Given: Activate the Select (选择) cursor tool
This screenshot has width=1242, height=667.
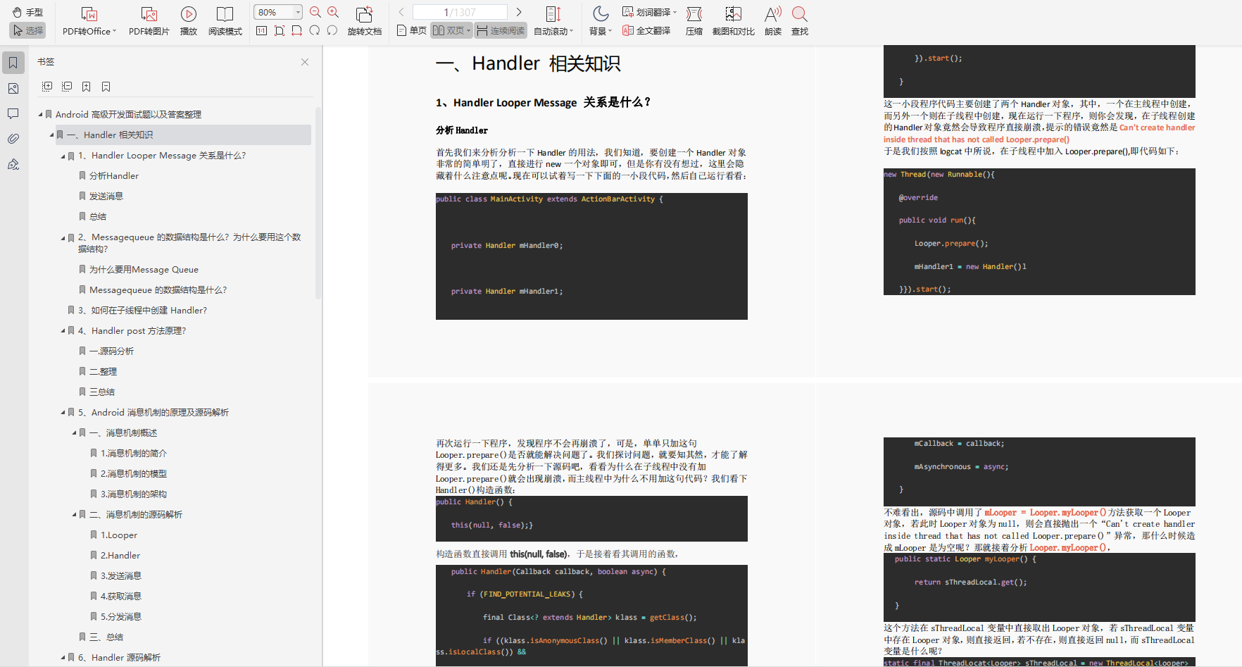Looking at the screenshot, I should tap(27, 30).
